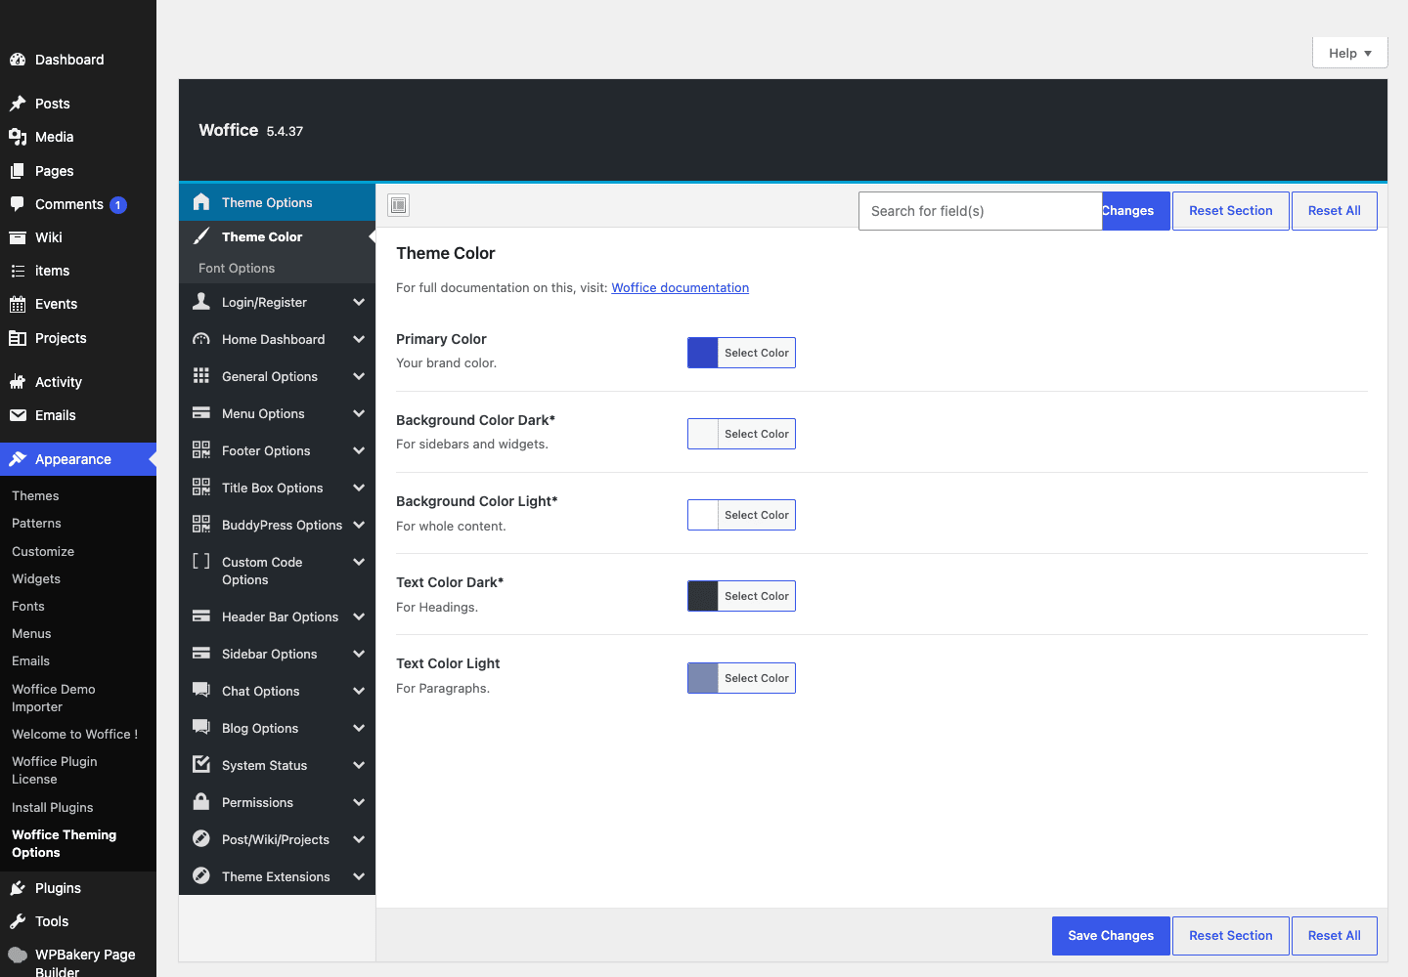Click the Wiki icon in admin menu
The height and width of the screenshot is (977, 1408).
tap(18, 237)
